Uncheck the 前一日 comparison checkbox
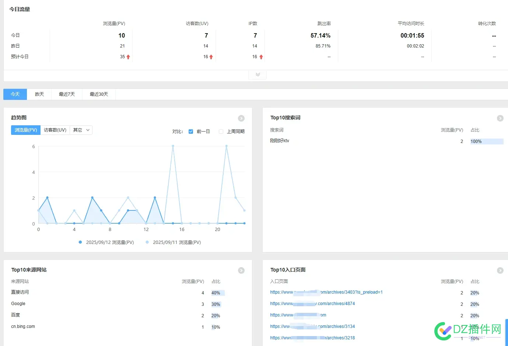 (x=191, y=132)
